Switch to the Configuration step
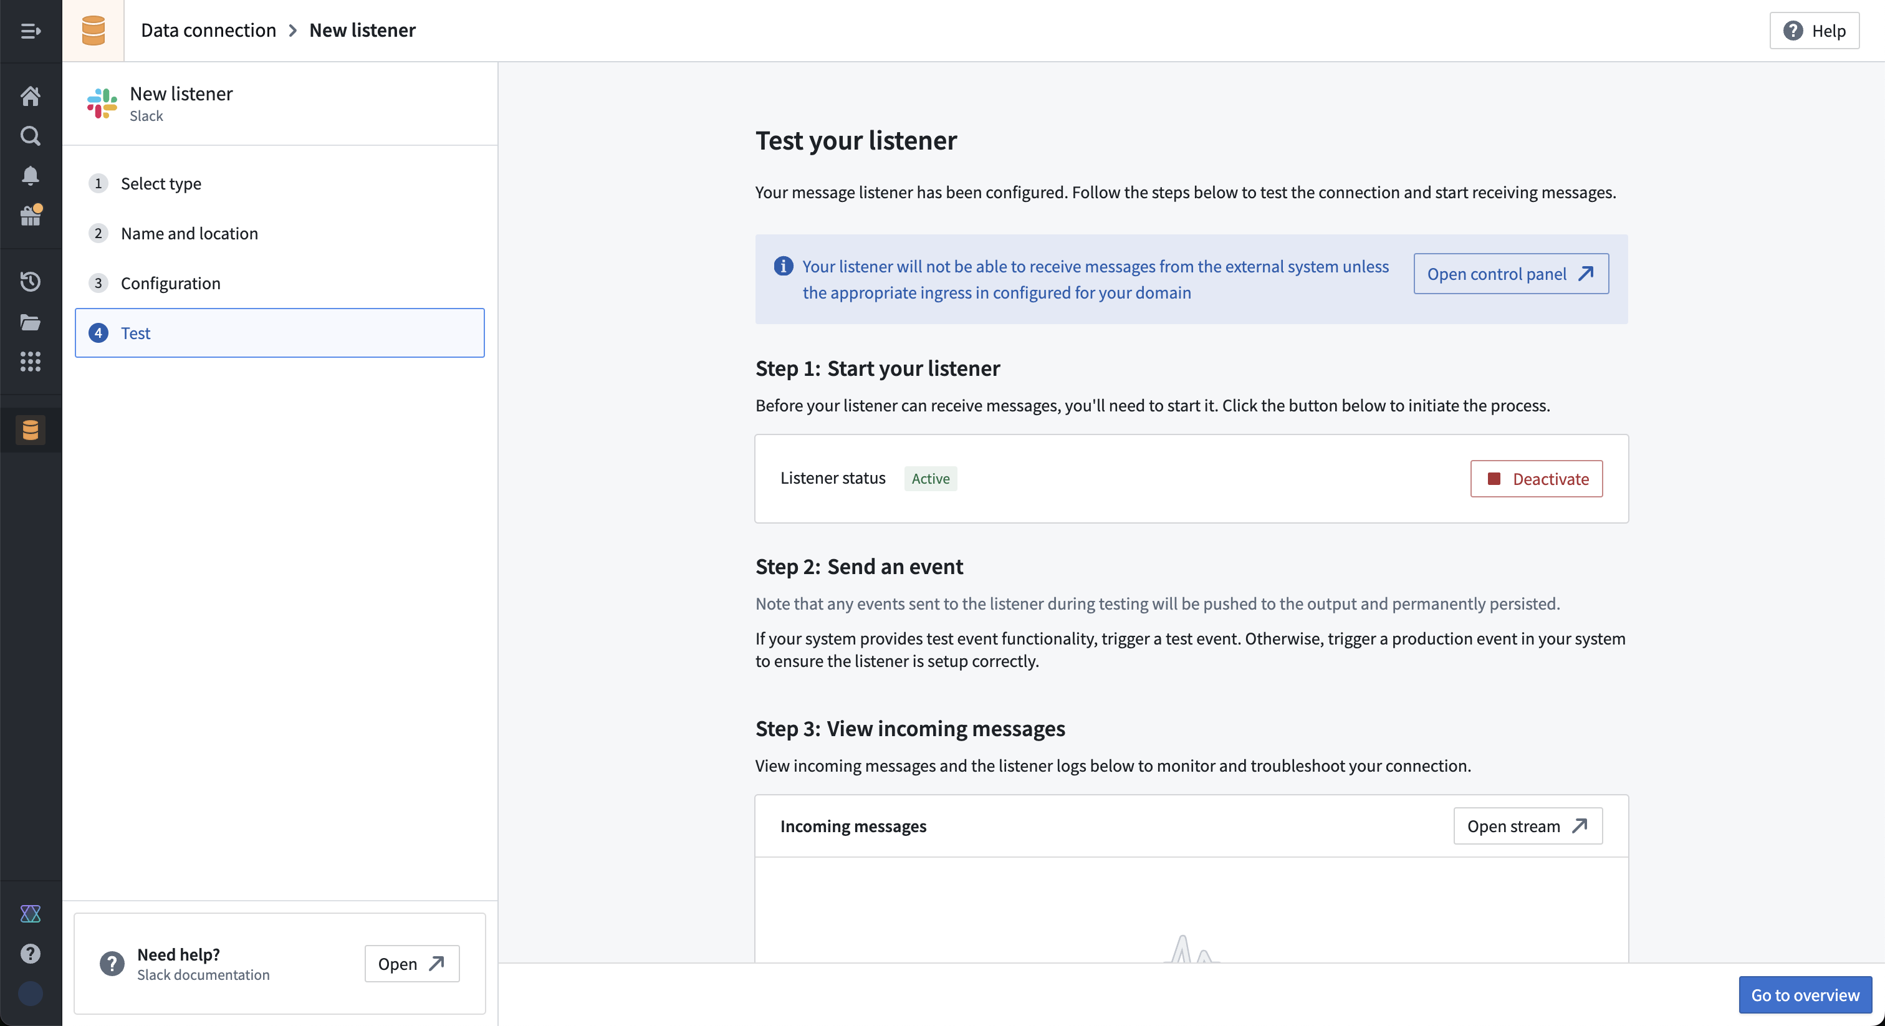The image size is (1885, 1026). coord(170,283)
